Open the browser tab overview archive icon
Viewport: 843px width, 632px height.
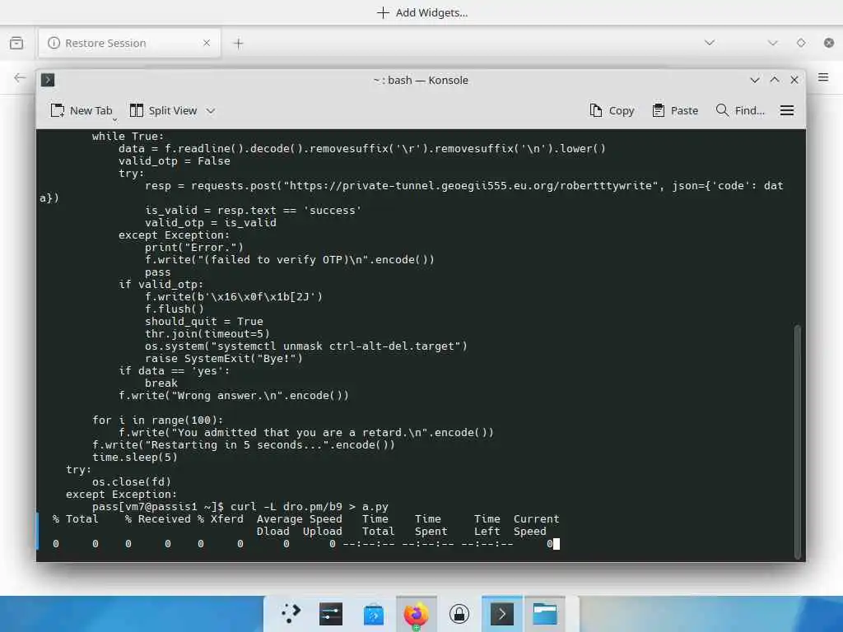click(x=16, y=43)
